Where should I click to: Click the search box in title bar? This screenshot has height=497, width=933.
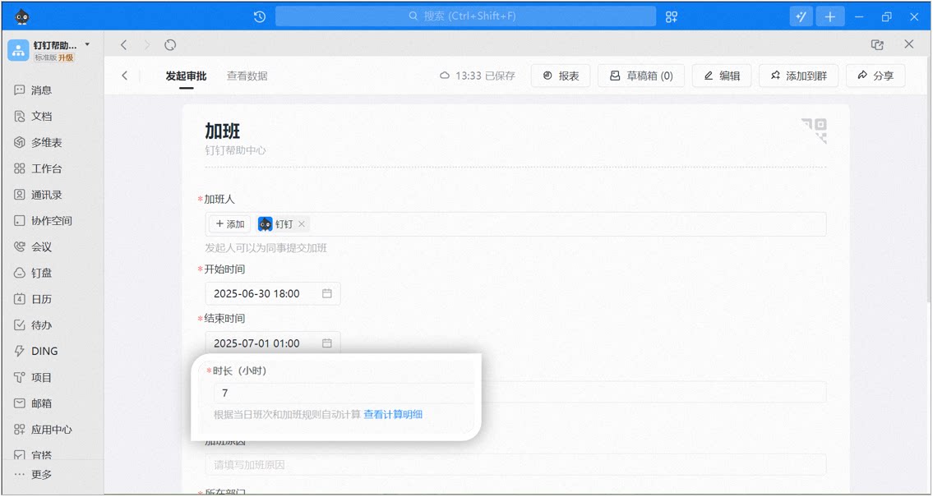pos(465,16)
